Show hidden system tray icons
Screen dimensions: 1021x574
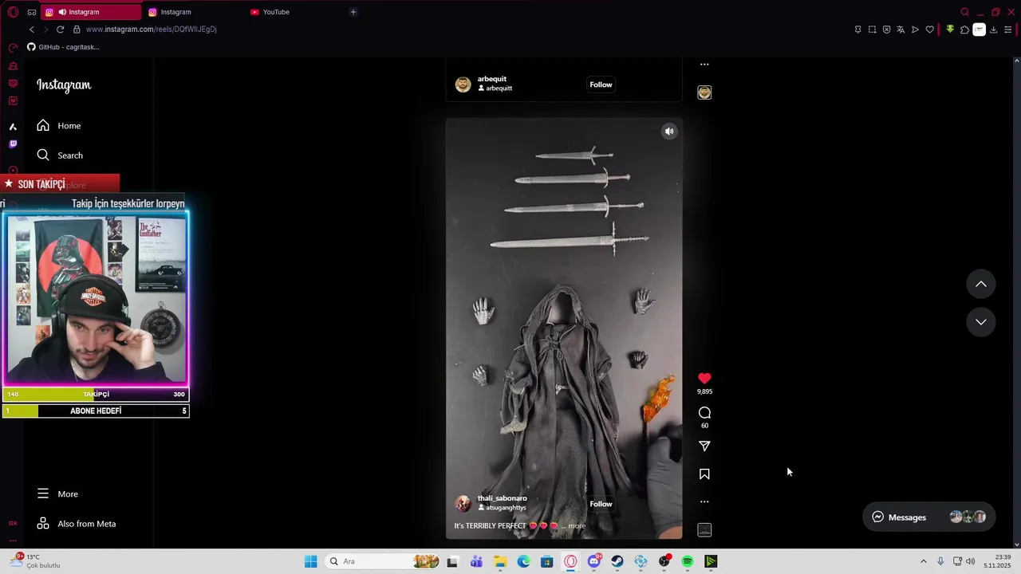(924, 561)
